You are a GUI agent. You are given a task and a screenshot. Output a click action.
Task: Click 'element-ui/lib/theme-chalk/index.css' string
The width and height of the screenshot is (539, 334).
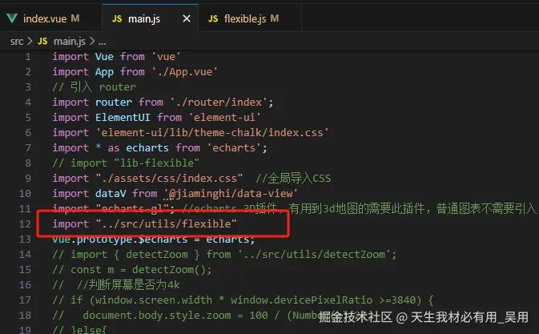212,133
